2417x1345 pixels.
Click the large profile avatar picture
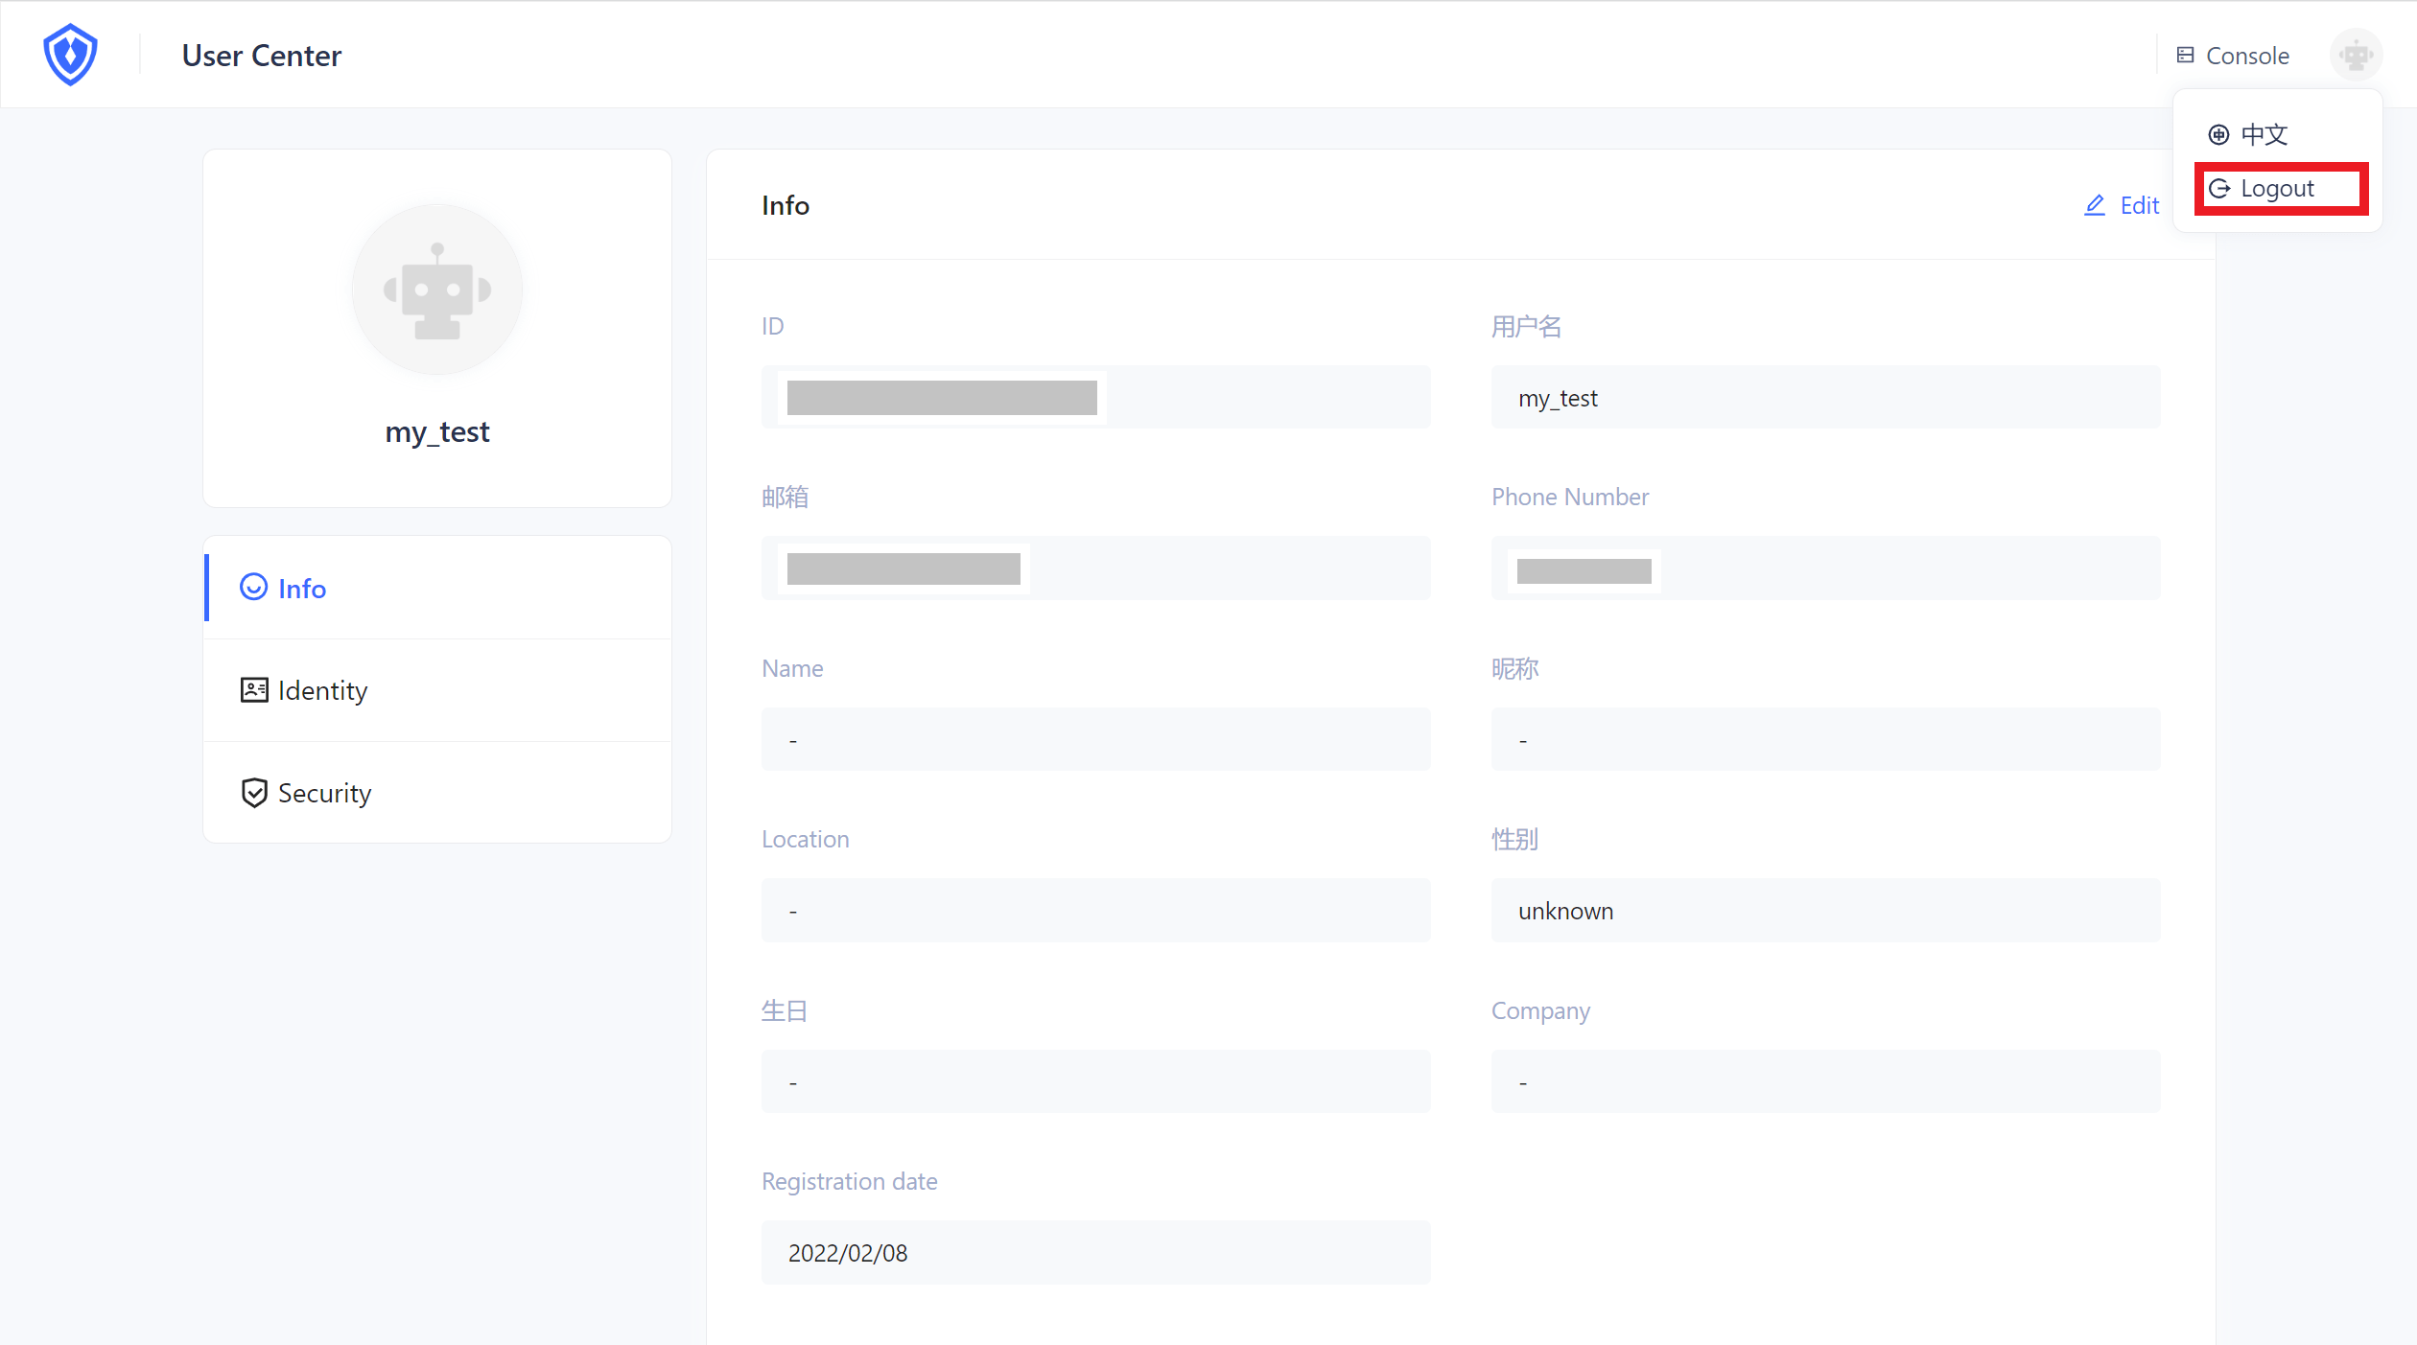[x=437, y=290]
